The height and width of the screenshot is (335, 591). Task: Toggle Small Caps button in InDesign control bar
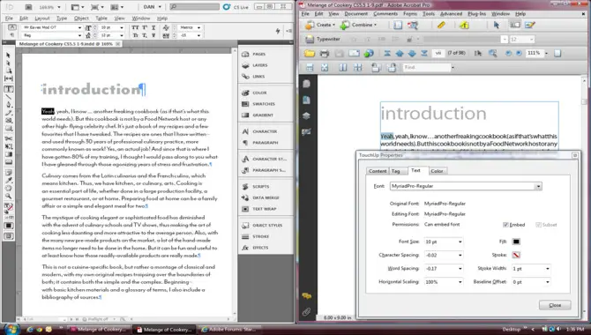tap(135, 35)
